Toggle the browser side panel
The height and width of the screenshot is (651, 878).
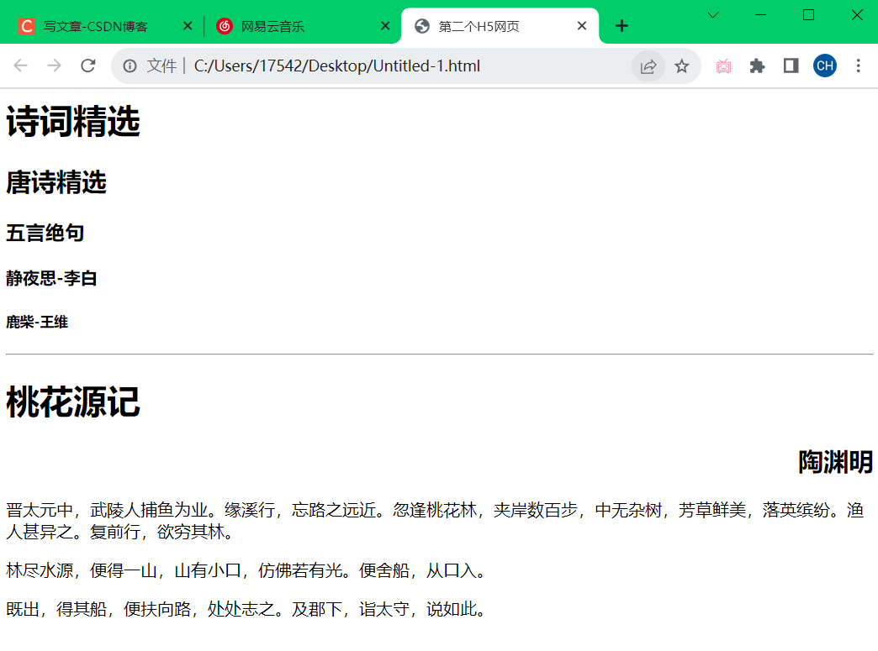[791, 66]
